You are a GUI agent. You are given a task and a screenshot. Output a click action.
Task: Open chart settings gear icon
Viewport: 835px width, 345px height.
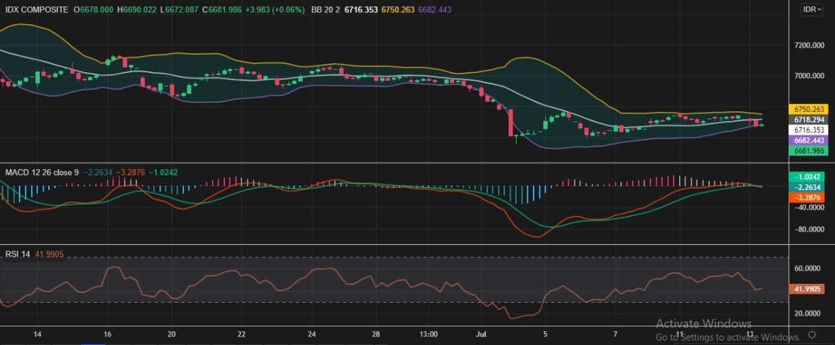coord(812,334)
